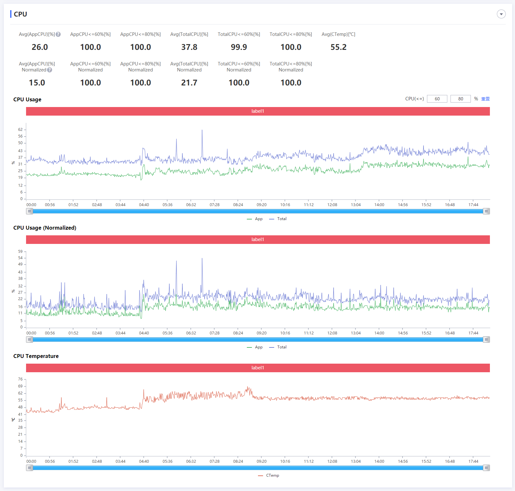Click left zoom handle under CPU Temperature chart
This screenshot has width=515, height=491.
(30, 468)
